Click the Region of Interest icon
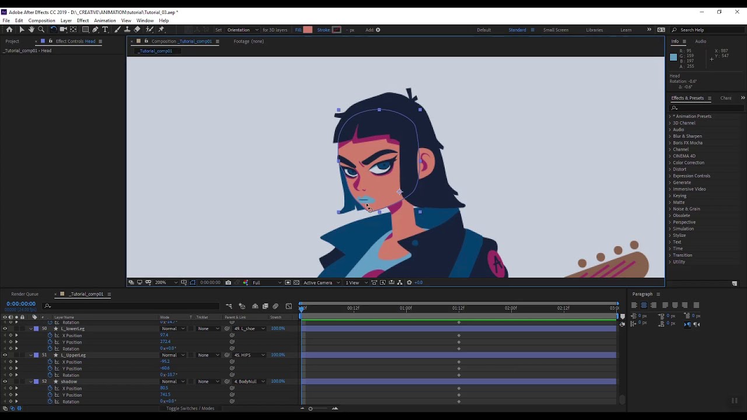 pos(288,282)
